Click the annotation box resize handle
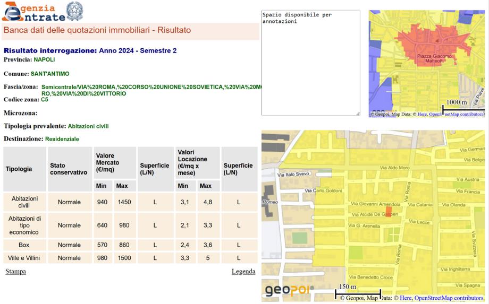 358,113
